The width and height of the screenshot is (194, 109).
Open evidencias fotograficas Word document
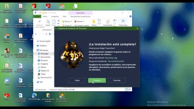(x=20, y=83)
